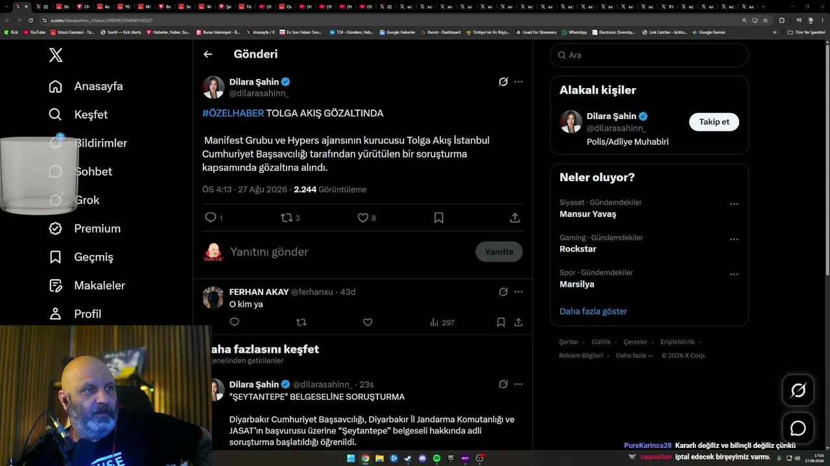Open the browser extensions puzzle icon
Viewport: 830px width, 466px height.
(x=781, y=20)
